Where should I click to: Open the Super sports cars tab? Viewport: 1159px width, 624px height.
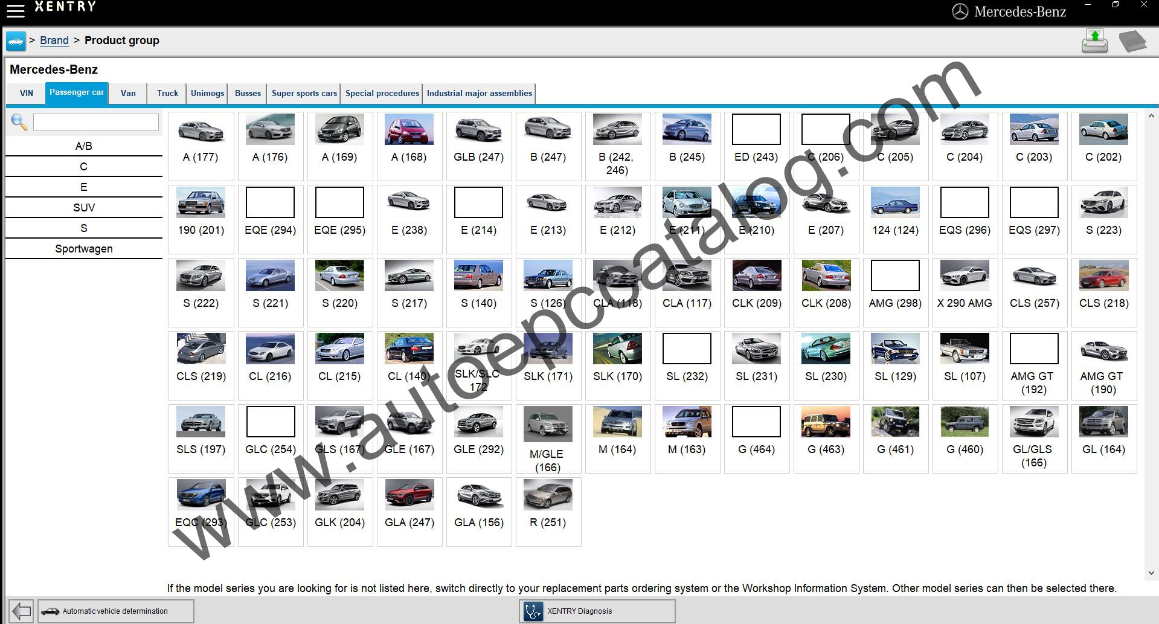pos(304,93)
